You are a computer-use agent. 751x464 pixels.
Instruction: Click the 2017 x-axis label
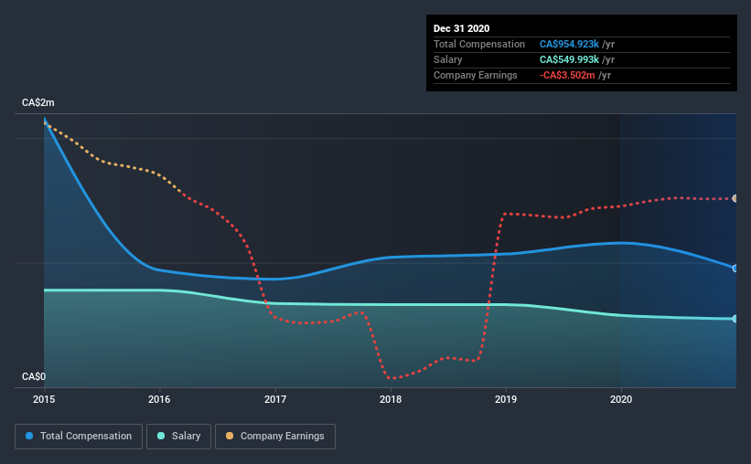pos(275,399)
